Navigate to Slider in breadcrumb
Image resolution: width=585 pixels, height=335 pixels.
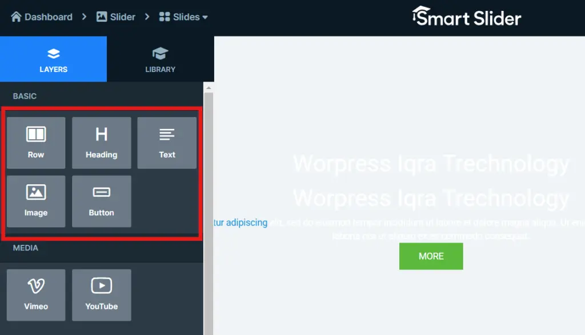click(116, 17)
